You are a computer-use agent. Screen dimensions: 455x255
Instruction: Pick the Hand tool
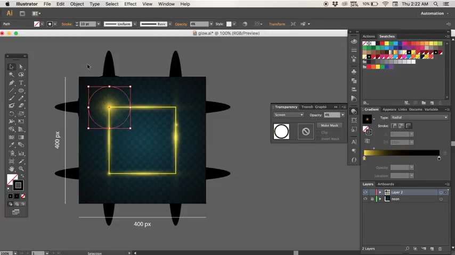click(x=12, y=169)
